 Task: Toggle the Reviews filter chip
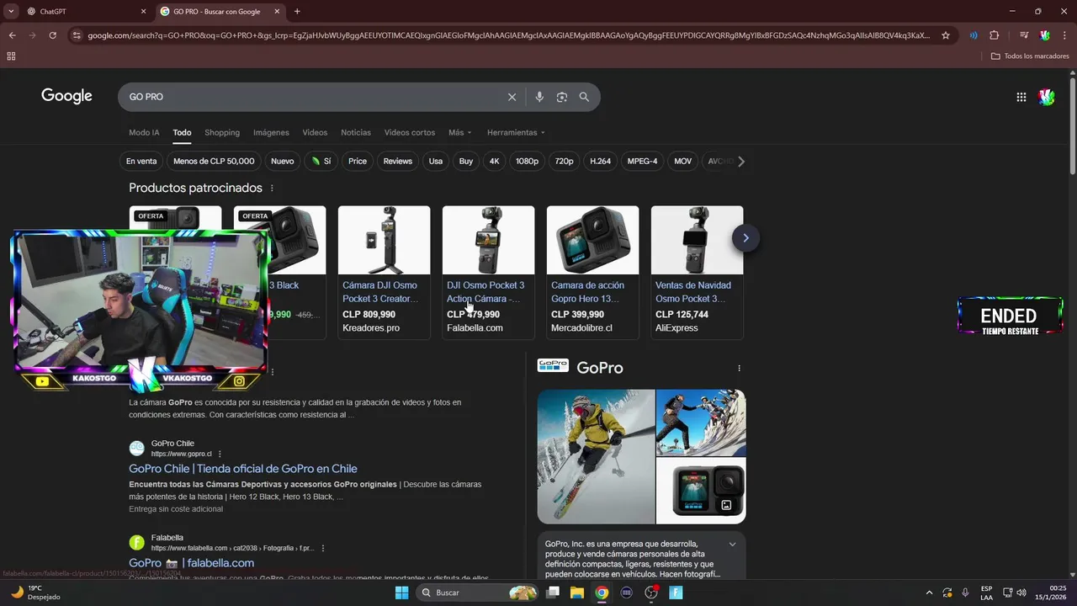click(398, 161)
